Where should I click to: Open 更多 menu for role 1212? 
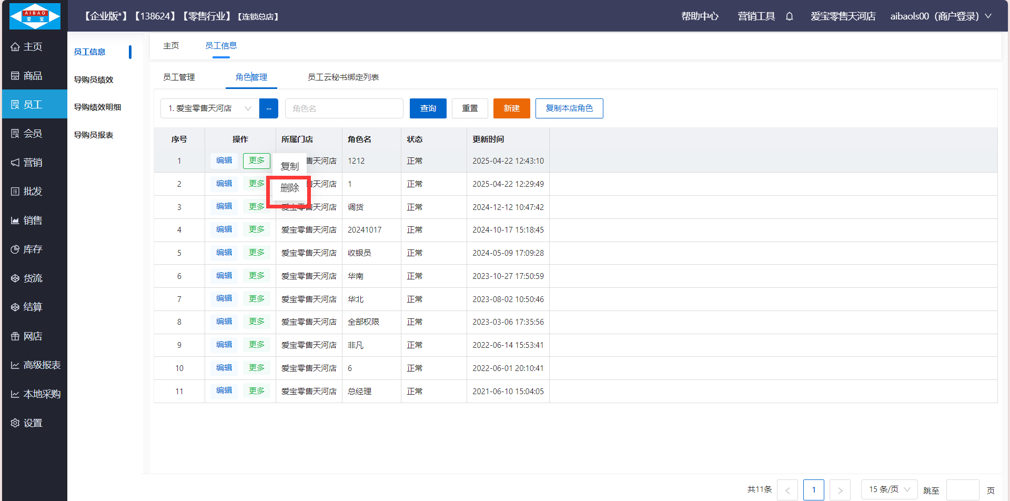coord(257,161)
